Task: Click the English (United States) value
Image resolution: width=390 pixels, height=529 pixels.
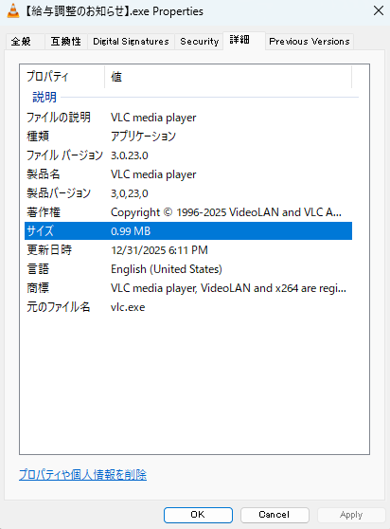Action: tap(167, 269)
